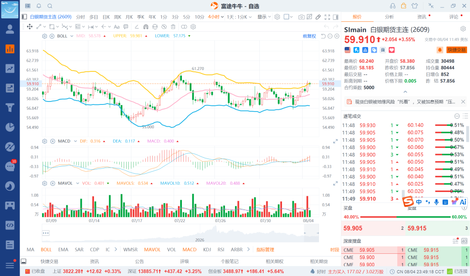This screenshot has width=470, height=276.
Task: Open the notification bell
Action: click(39, 6)
